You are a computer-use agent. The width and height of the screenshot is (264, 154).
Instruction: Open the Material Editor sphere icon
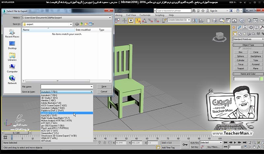pyautogui.click(x=242, y=21)
